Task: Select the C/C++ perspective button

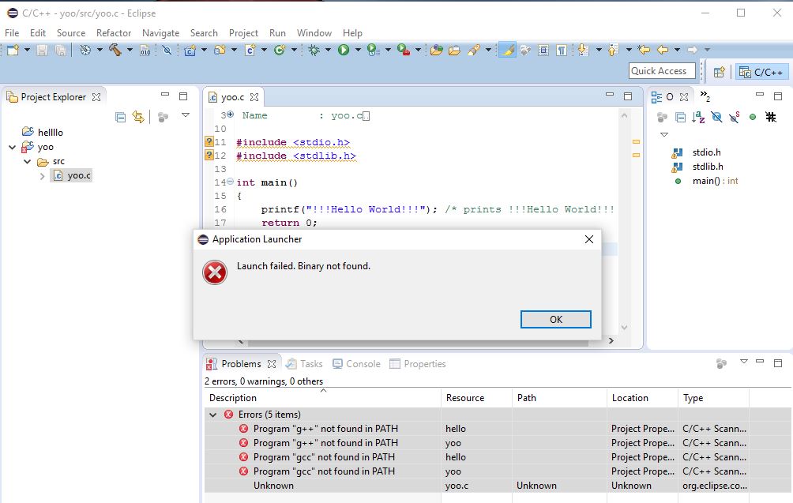Action: point(761,73)
